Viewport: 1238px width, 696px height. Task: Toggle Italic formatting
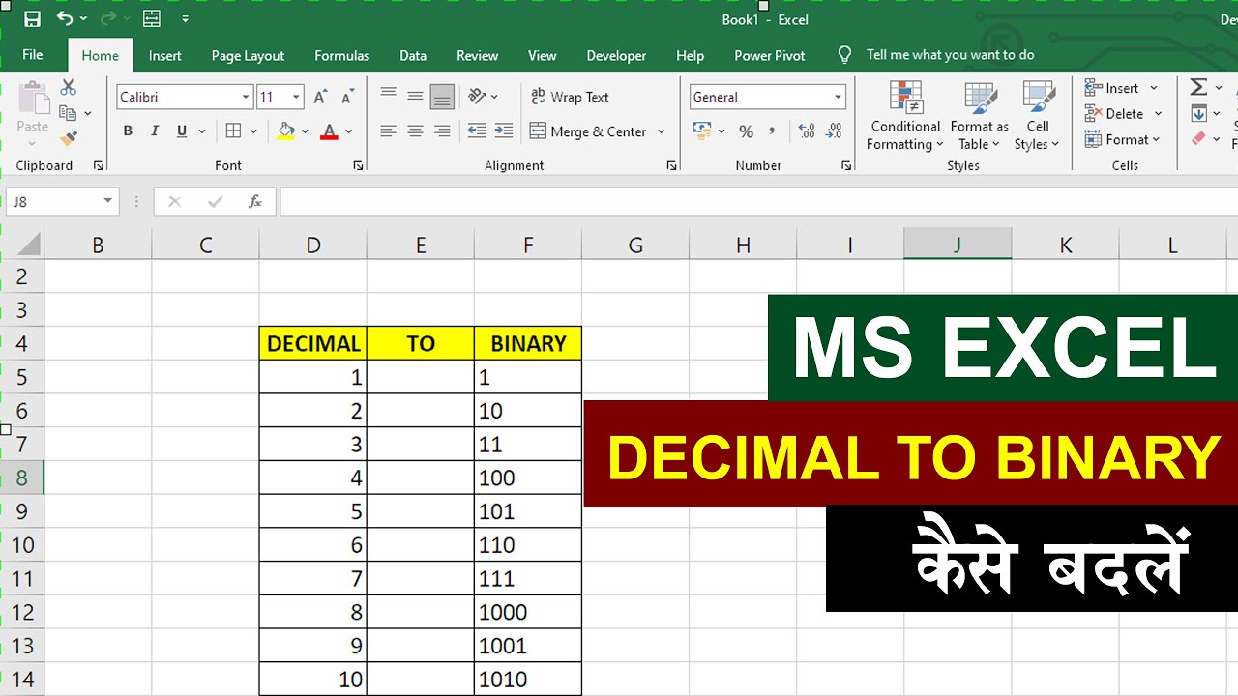pyautogui.click(x=155, y=130)
